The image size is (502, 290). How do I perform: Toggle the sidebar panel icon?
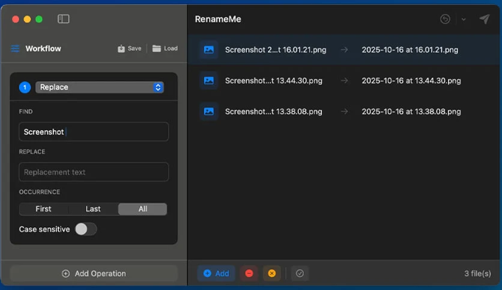64,19
